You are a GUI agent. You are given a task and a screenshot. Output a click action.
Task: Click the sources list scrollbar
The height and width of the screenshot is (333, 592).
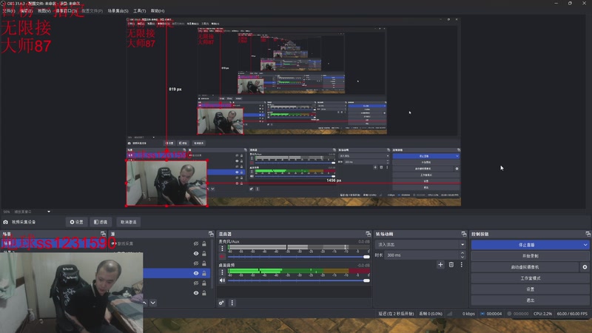212,264
